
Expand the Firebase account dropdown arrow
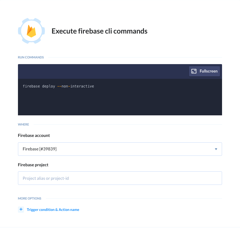[x=216, y=149]
